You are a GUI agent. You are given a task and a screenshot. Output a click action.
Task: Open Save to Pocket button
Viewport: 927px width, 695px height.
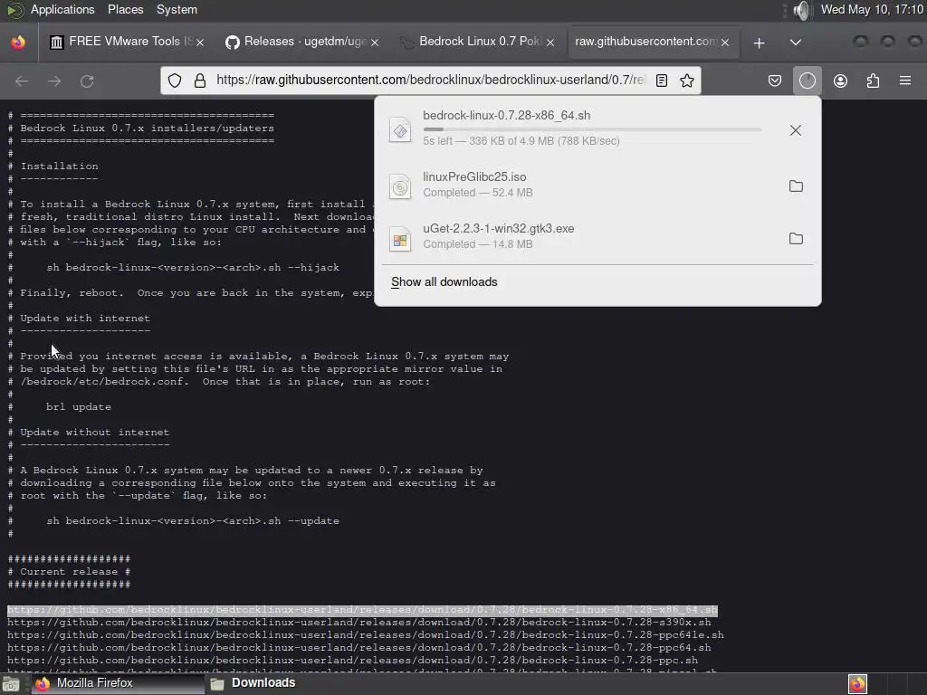click(x=775, y=81)
